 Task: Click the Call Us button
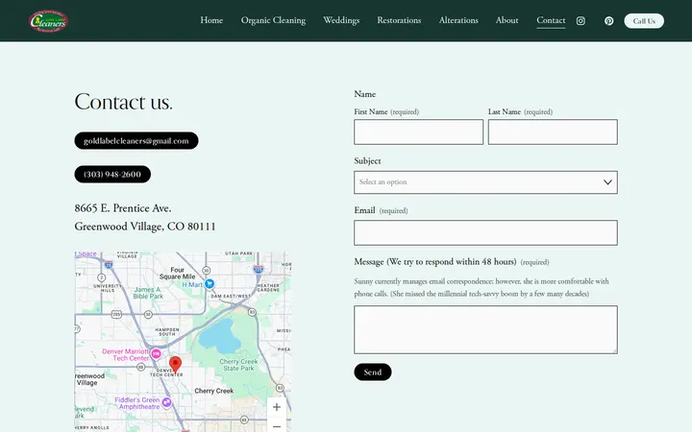click(644, 21)
